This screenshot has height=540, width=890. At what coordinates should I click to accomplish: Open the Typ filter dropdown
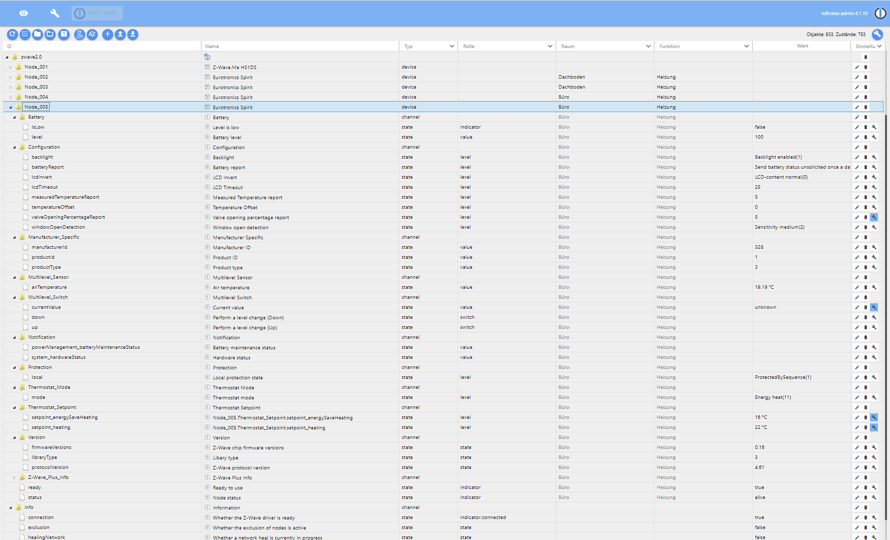428,46
